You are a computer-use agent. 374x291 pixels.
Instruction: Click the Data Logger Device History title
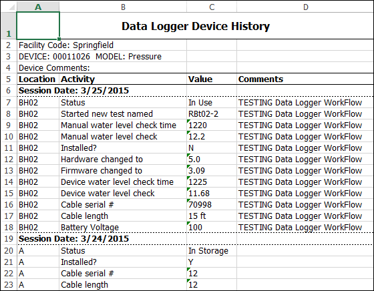[x=196, y=26]
